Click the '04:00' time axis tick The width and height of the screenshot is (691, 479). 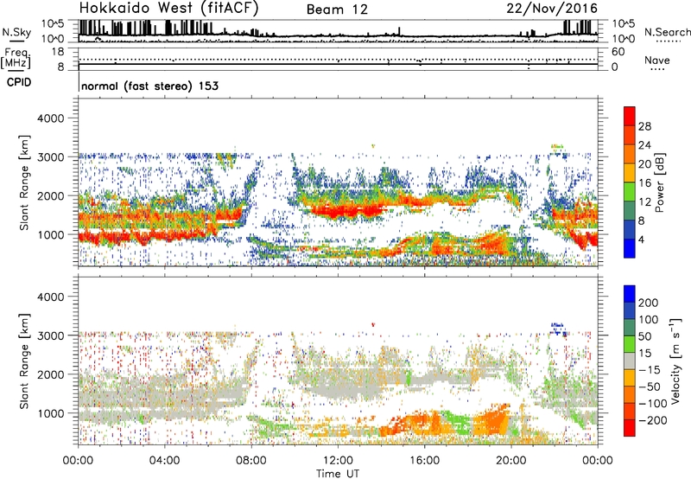point(164,461)
